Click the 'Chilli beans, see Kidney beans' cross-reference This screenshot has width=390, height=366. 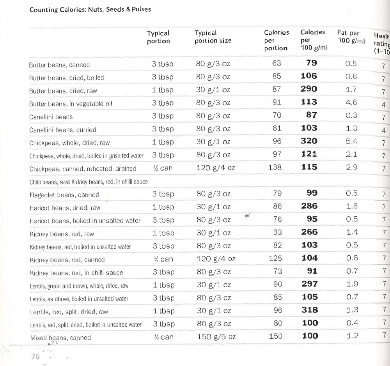[x=89, y=182]
